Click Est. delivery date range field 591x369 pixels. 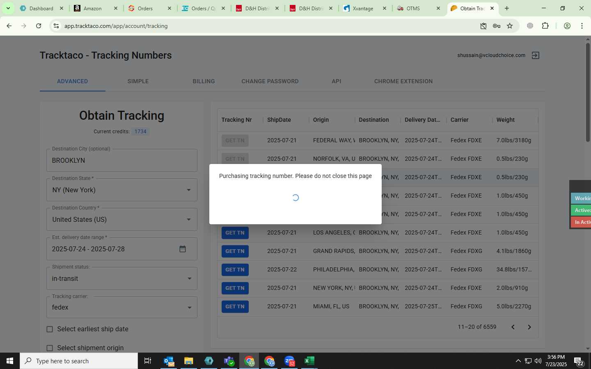click(x=122, y=249)
